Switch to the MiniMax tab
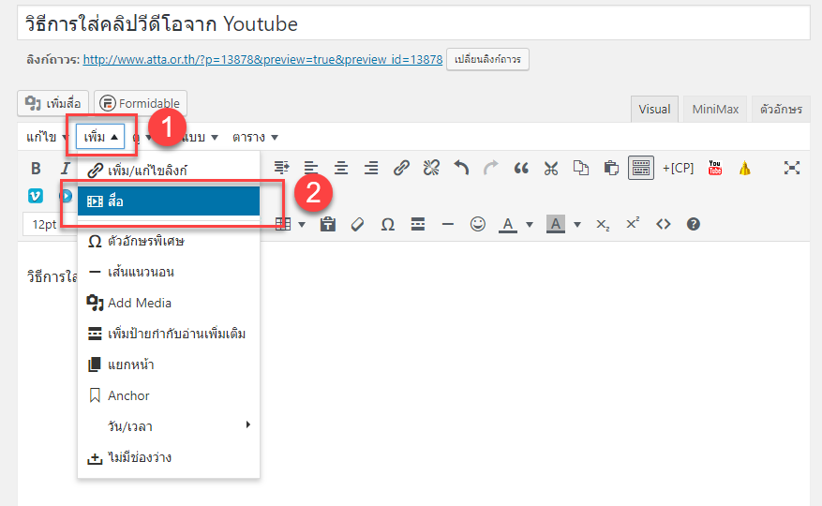Image resolution: width=822 pixels, height=506 pixels. pyautogui.click(x=715, y=109)
